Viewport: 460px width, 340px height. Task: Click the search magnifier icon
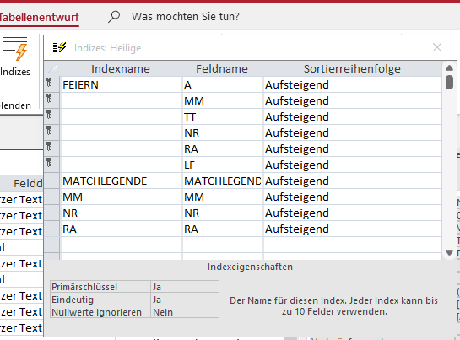coord(114,16)
